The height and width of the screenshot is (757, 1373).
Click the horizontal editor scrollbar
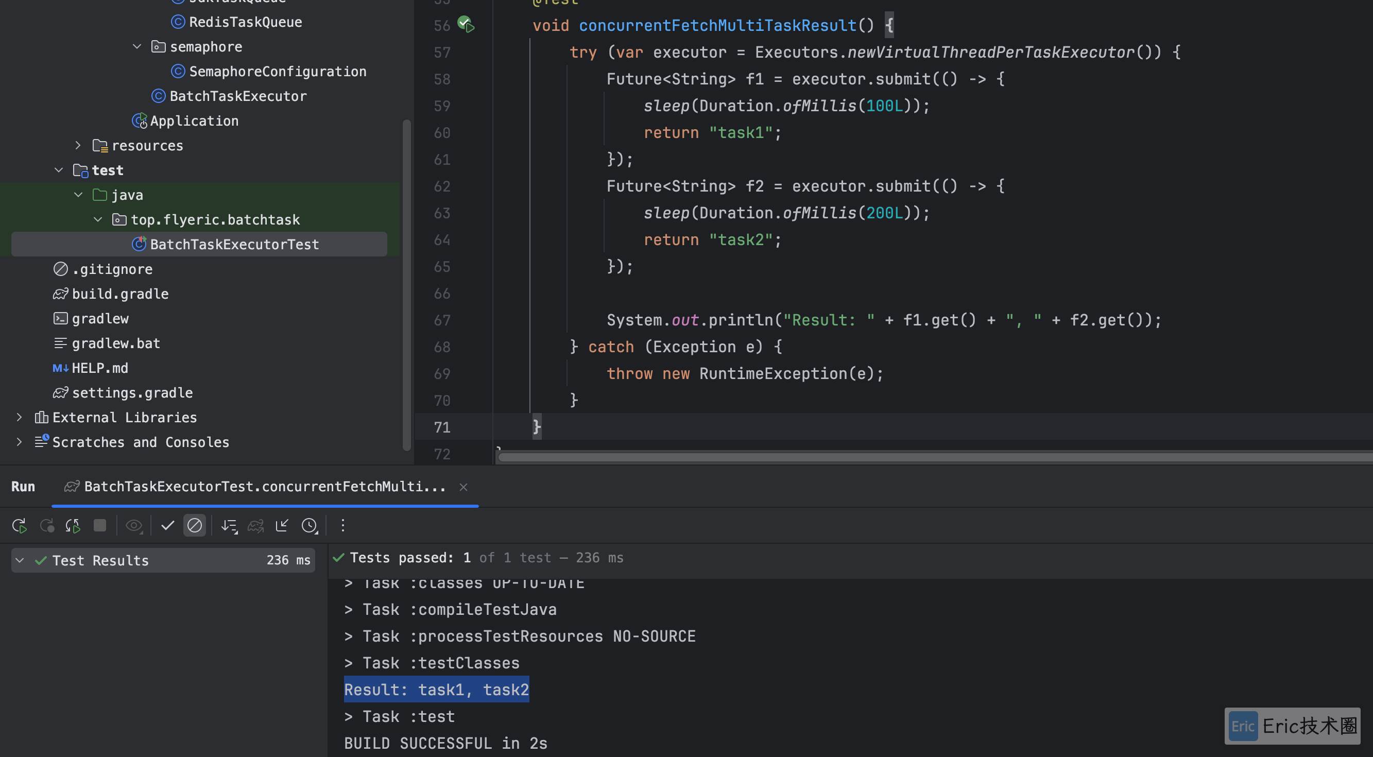(935, 457)
